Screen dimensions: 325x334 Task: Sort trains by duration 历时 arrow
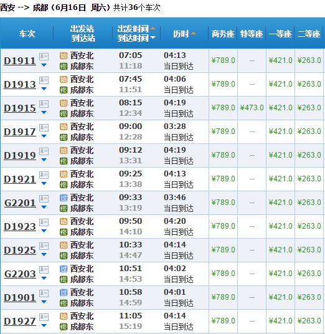point(193,33)
